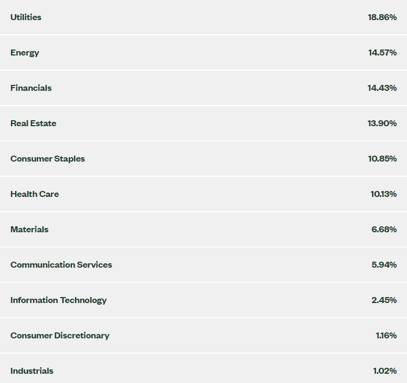Click the Health Care label
This screenshot has width=407, height=383.
tap(34, 194)
